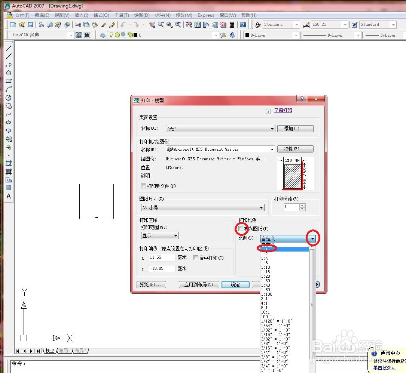Open the 绘图(D) menu
The height and width of the screenshot is (373, 406).
click(x=142, y=15)
